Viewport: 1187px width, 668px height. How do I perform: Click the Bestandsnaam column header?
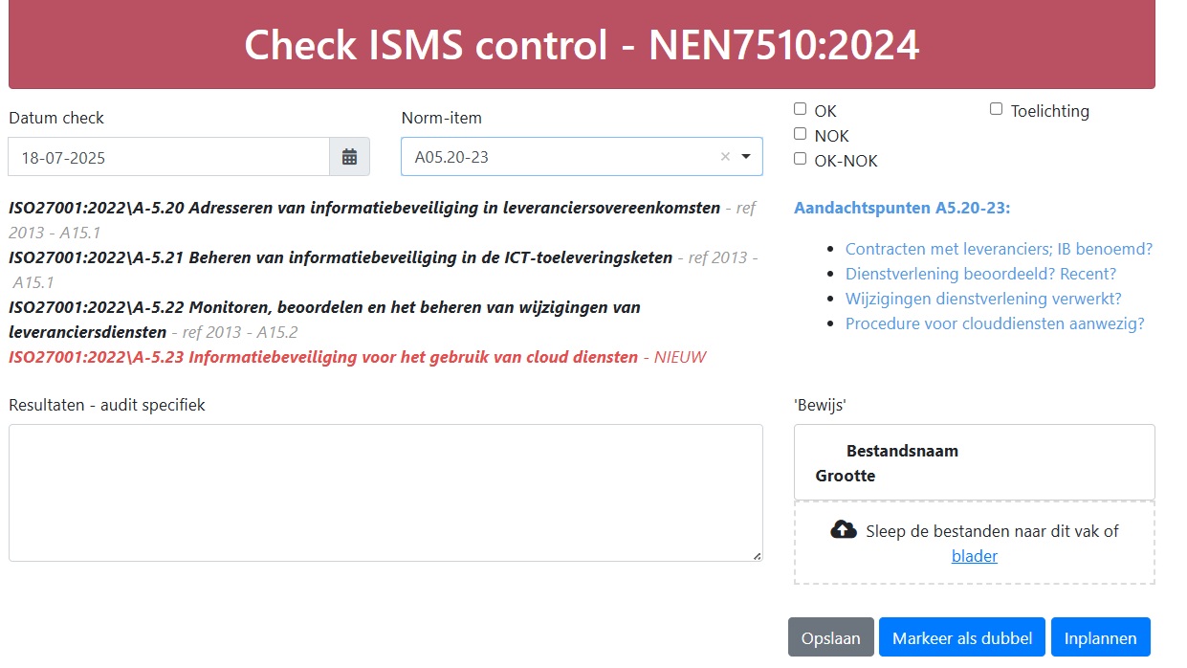click(x=902, y=451)
